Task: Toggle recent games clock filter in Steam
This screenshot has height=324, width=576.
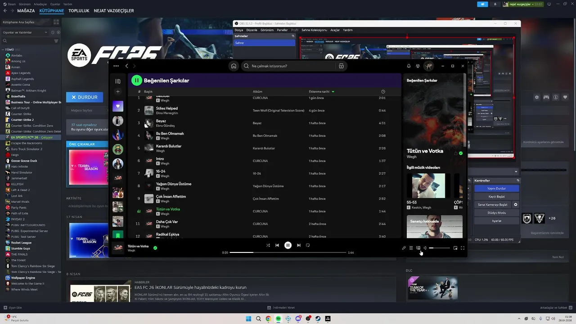Action: [x=53, y=32]
